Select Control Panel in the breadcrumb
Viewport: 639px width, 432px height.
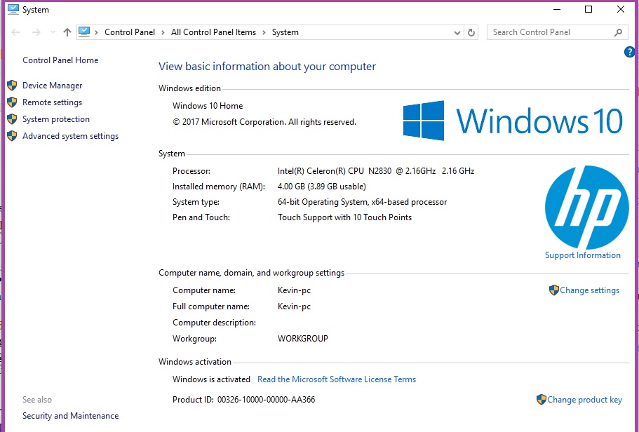pos(130,32)
